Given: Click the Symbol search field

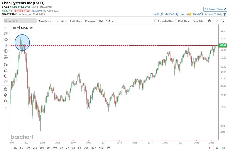Looking at the screenshot, I should [x=21, y=21].
